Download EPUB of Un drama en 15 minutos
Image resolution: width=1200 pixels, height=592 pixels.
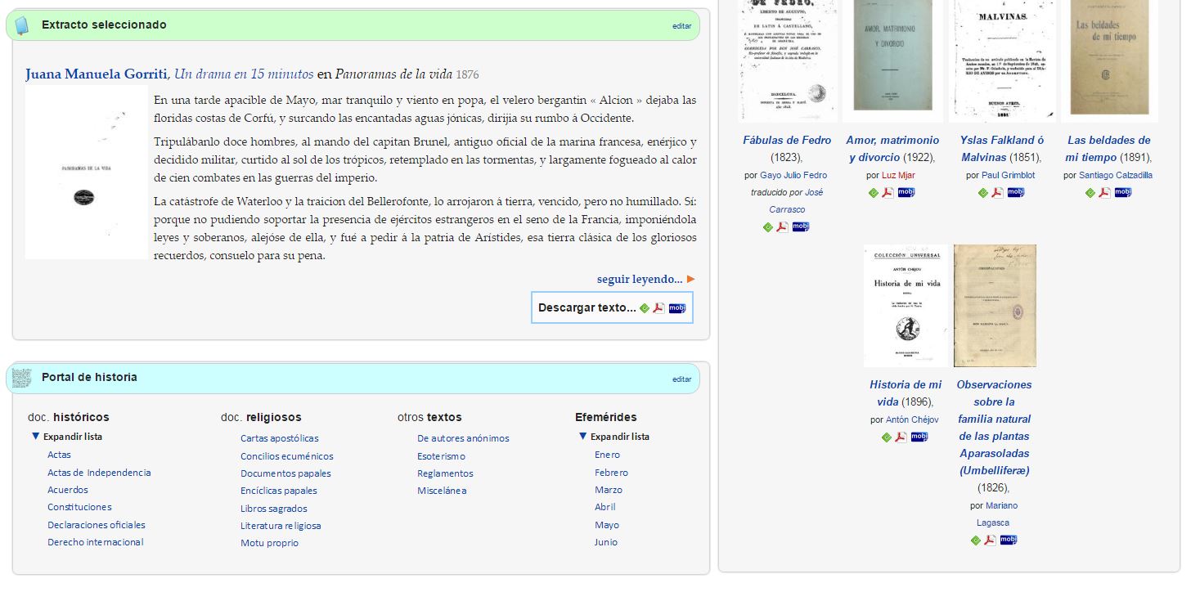pos(645,308)
